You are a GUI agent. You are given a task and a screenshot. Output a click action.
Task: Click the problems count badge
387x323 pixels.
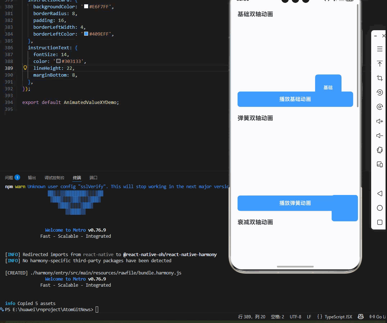17,177
